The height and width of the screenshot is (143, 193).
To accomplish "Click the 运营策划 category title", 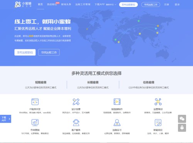I will tap(158, 109).
